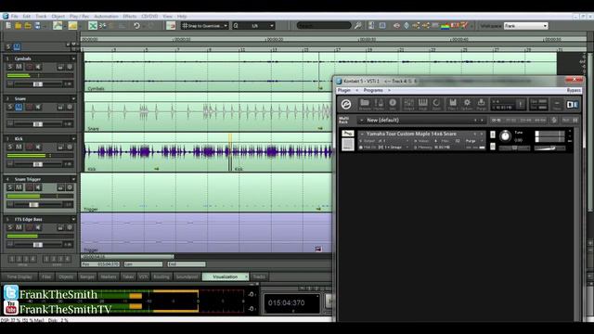Viewport: 594px width, 334px height.
Task: Open the Kontakt Master panel
Action: [379, 104]
